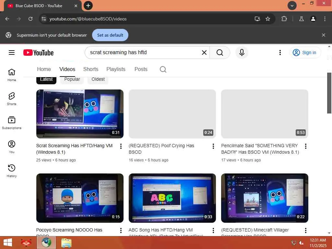332x249 pixels.
Task: Open the ABC Song video thumbnail
Action: click(172, 198)
